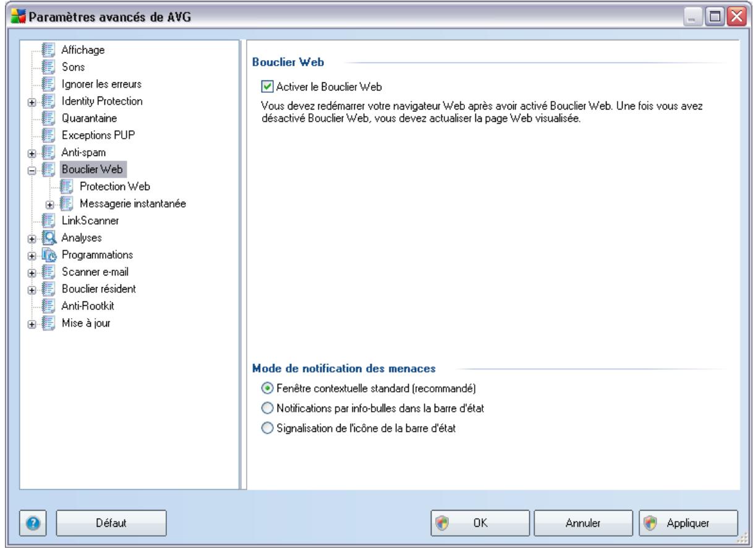
Task: Expand the Mise à jour node
Action: point(30,322)
